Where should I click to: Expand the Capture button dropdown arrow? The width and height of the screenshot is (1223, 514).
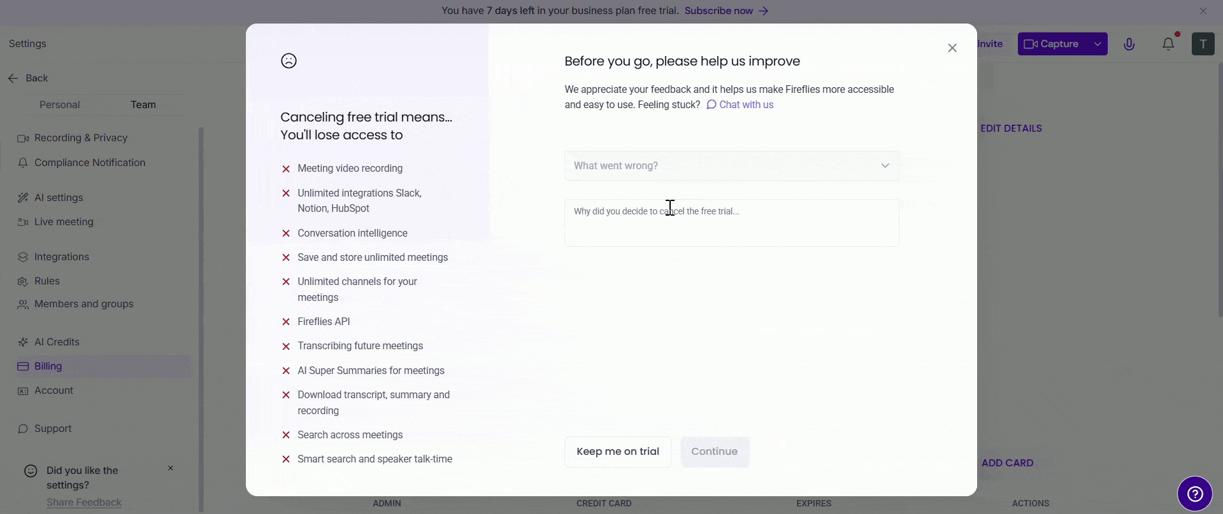1098,44
